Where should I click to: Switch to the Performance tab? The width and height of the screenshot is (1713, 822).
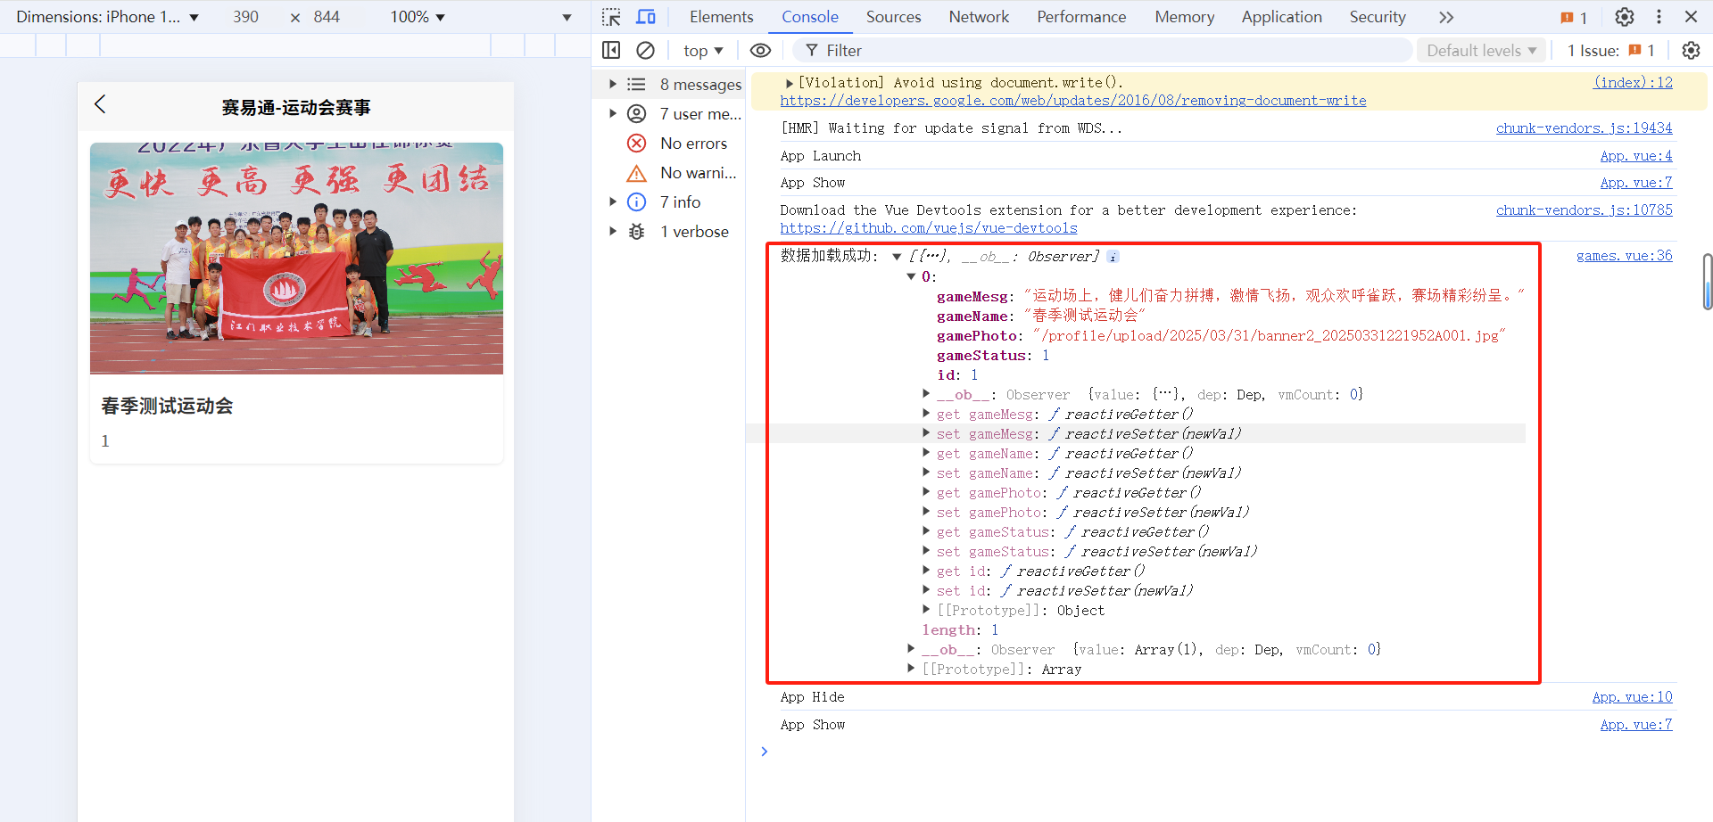click(x=1081, y=17)
